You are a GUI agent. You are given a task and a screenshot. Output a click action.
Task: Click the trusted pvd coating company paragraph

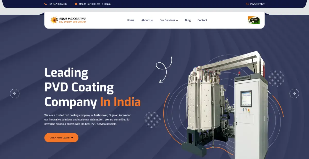[88, 119]
